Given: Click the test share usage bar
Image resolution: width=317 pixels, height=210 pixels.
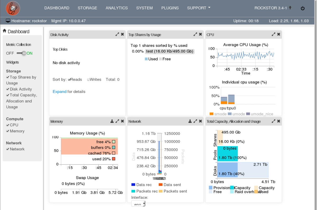Looking at the screenshot, I should [170, 51].
